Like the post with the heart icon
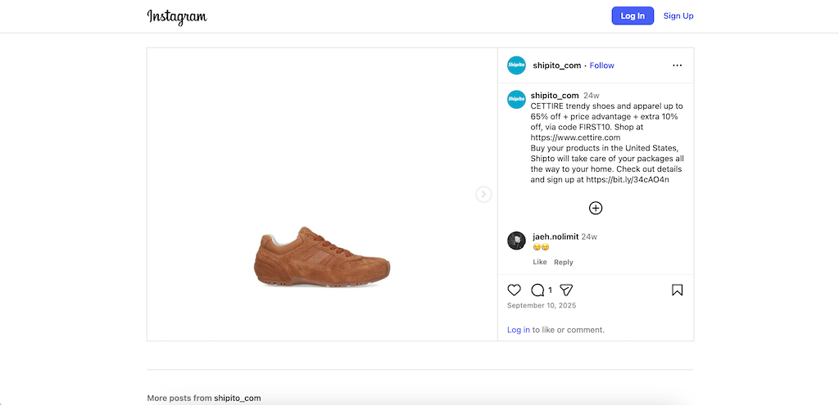 514,290
